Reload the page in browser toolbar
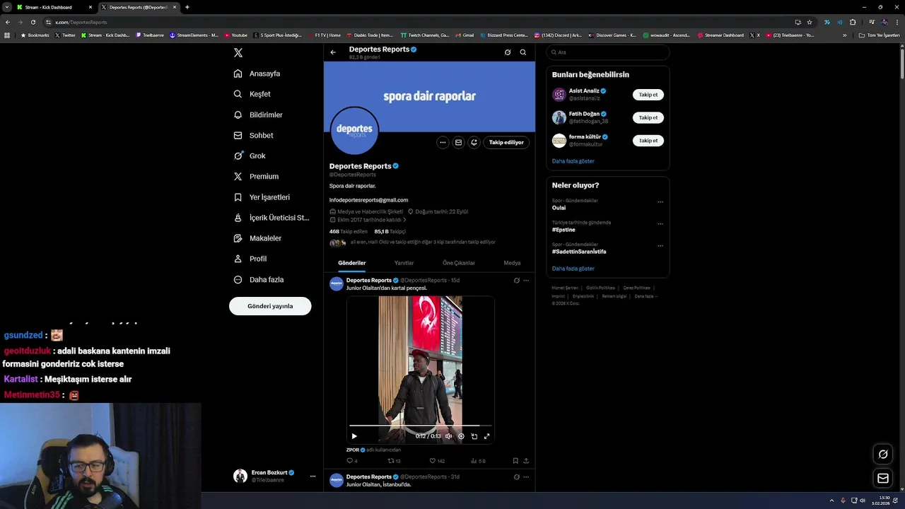 tap(33, 22)
